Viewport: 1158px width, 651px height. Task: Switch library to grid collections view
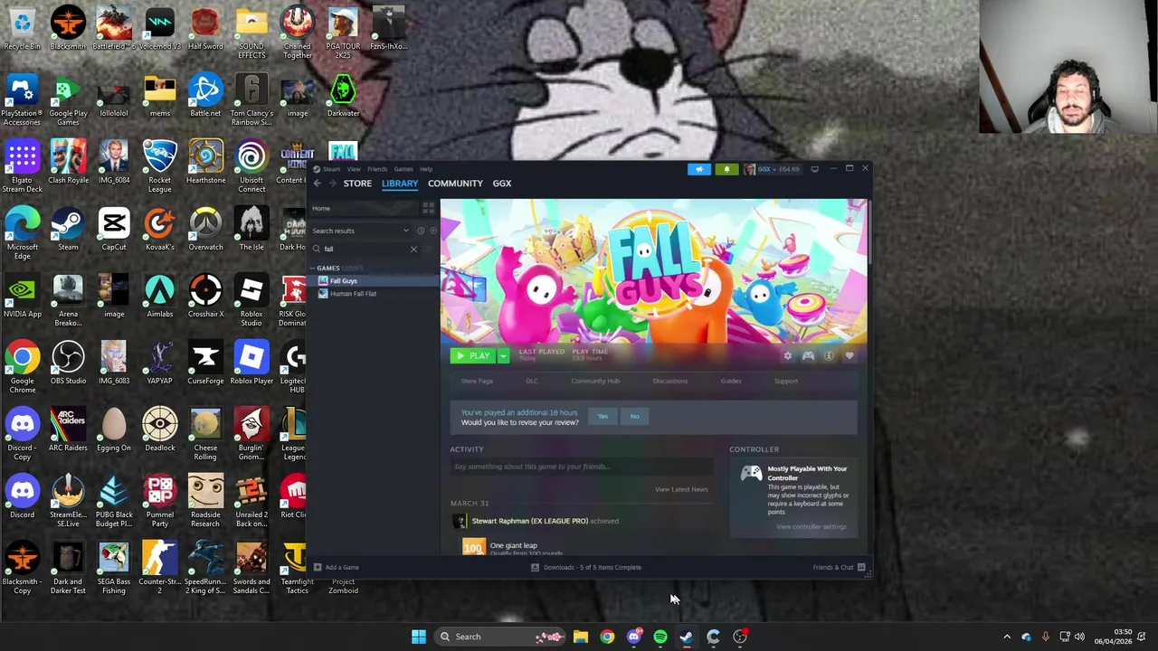click(428, 208)
